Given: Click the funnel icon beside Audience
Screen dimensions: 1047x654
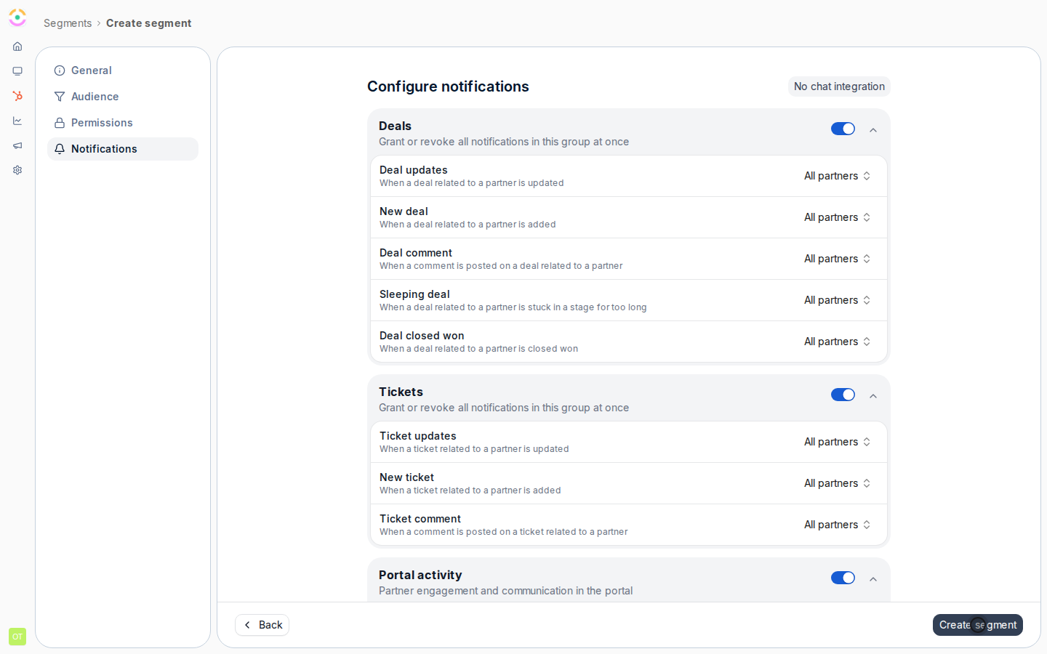Looking at the screenshot, I should (60, 97).
